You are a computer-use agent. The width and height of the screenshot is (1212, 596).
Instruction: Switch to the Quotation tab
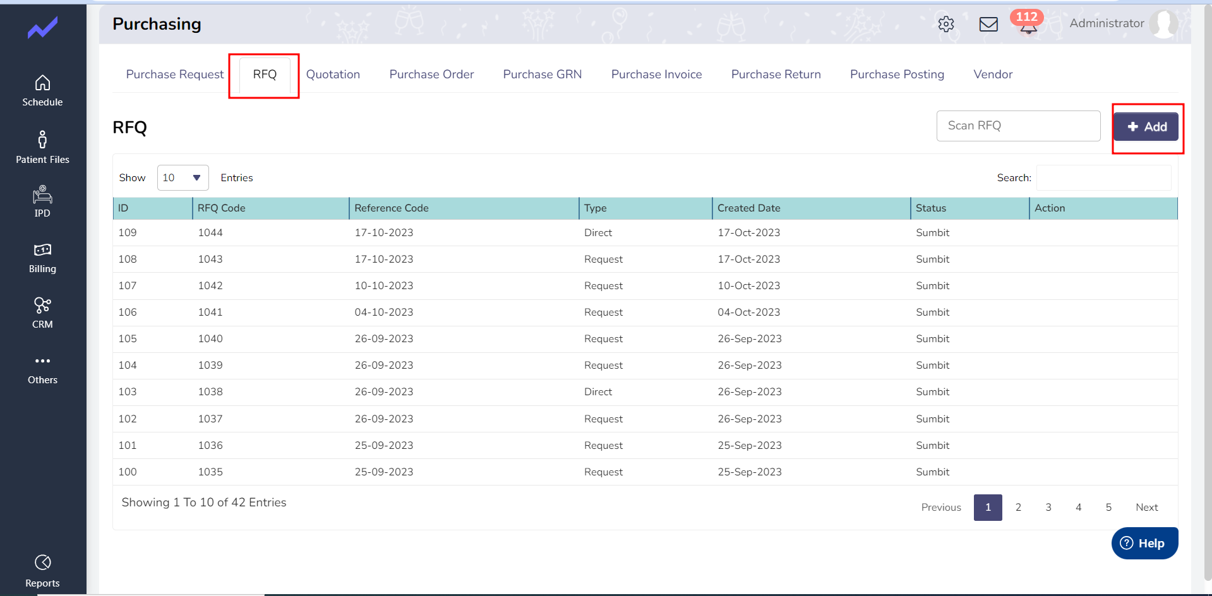(333, 74)
